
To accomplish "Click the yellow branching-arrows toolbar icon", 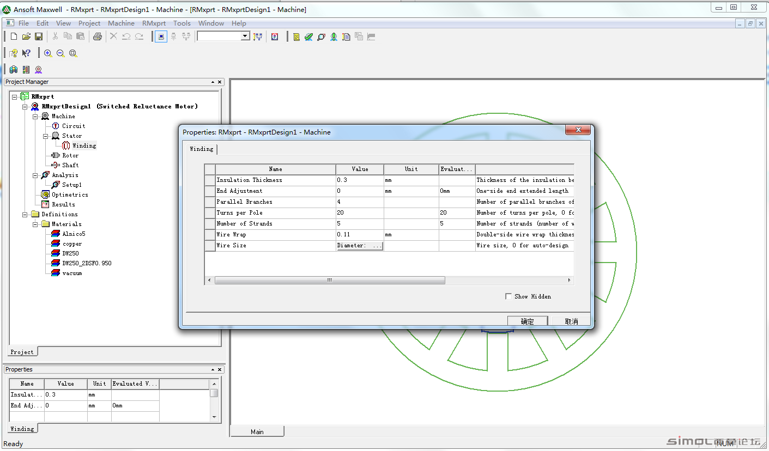I will click(258, 36).
